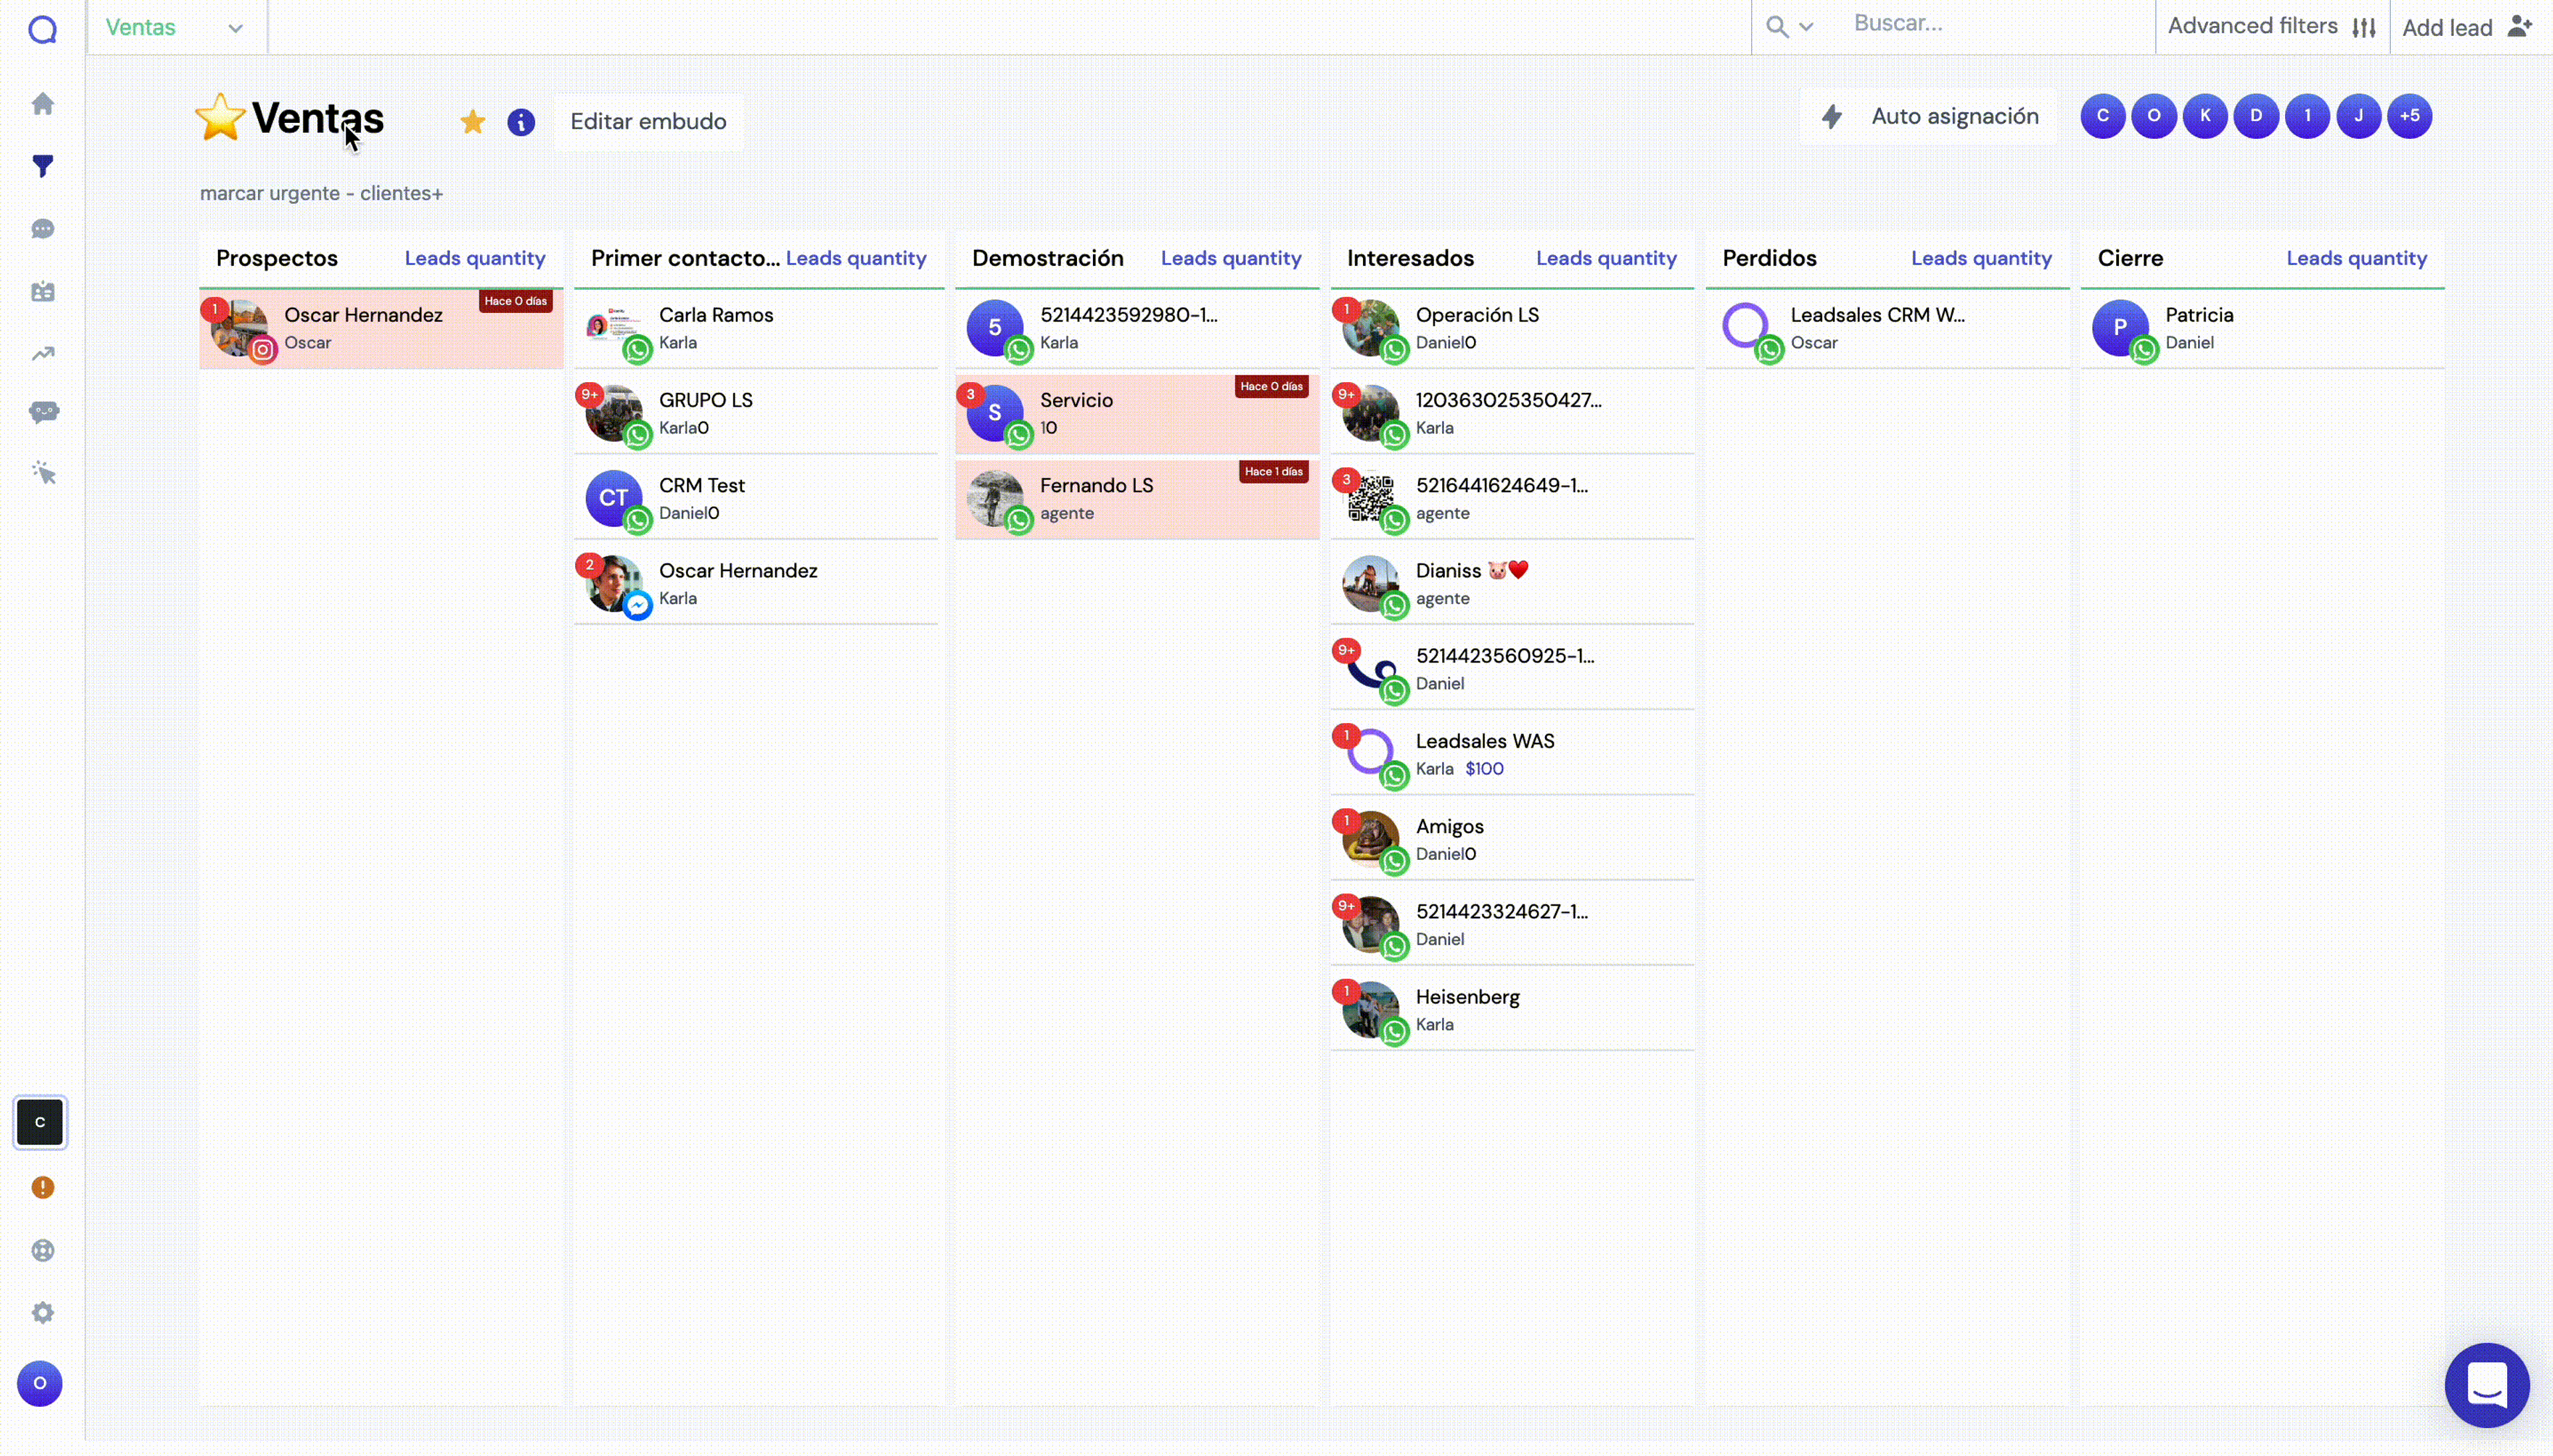The height and width of the screenshot is (1456, 2553).
Task: Select agent avatar K filter
Action: point(2205,116)
